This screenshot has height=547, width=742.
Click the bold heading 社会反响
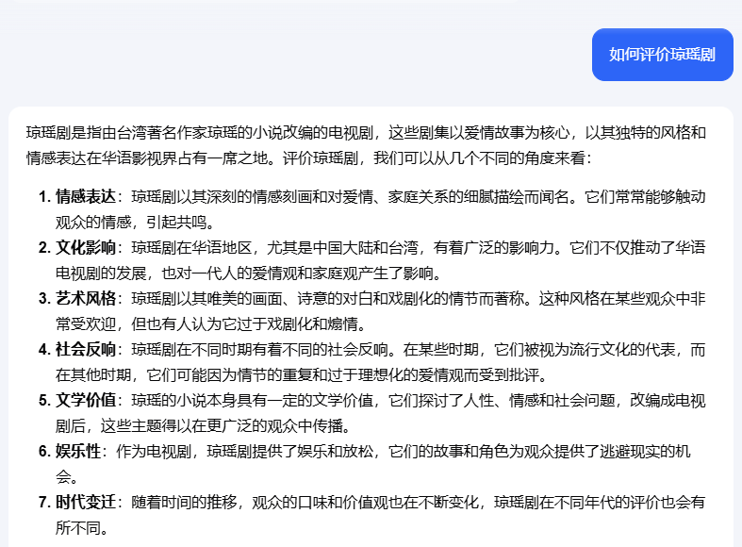86,350
